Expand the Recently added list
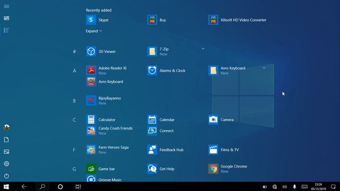This screenshot has height=191, width=340. [x=94, y=31]
